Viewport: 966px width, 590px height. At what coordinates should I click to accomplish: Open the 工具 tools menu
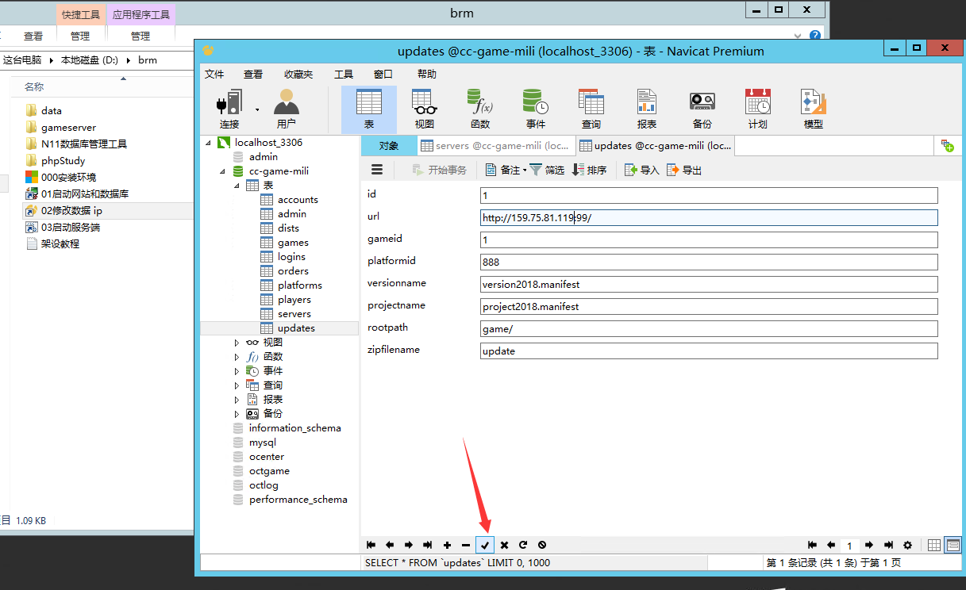click(x=344, y=74)
